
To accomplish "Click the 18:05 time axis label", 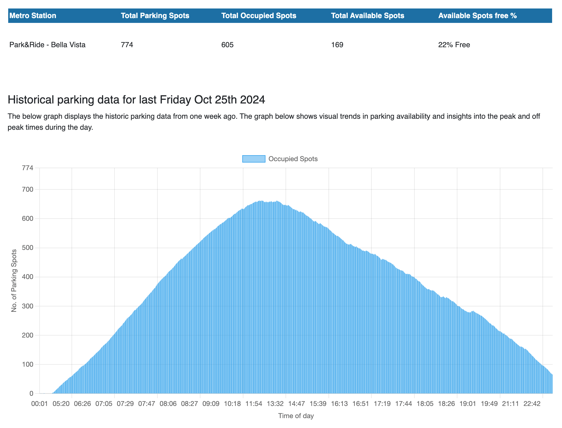I will (x=425, y=404).
